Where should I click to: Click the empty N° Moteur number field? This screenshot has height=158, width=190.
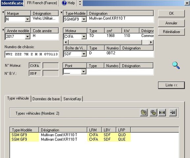[x=51, y=66]
